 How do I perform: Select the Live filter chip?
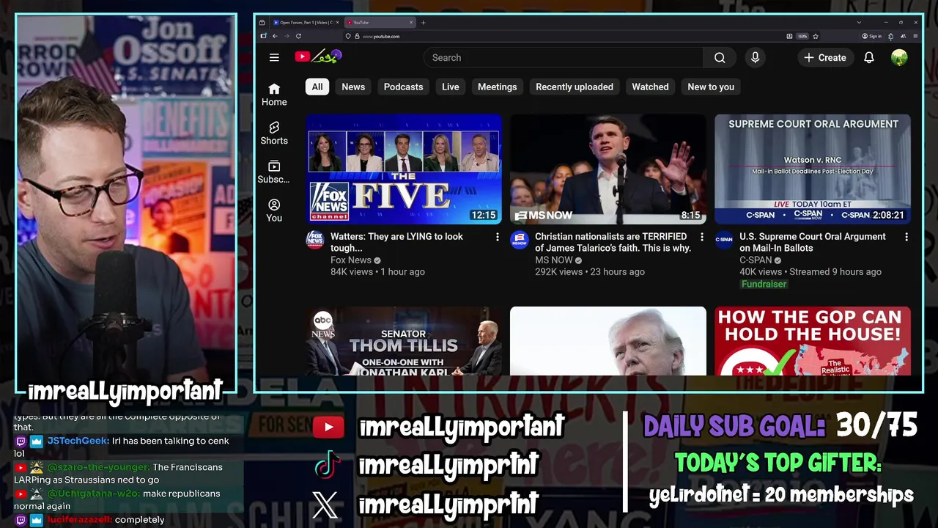point(451,87)
